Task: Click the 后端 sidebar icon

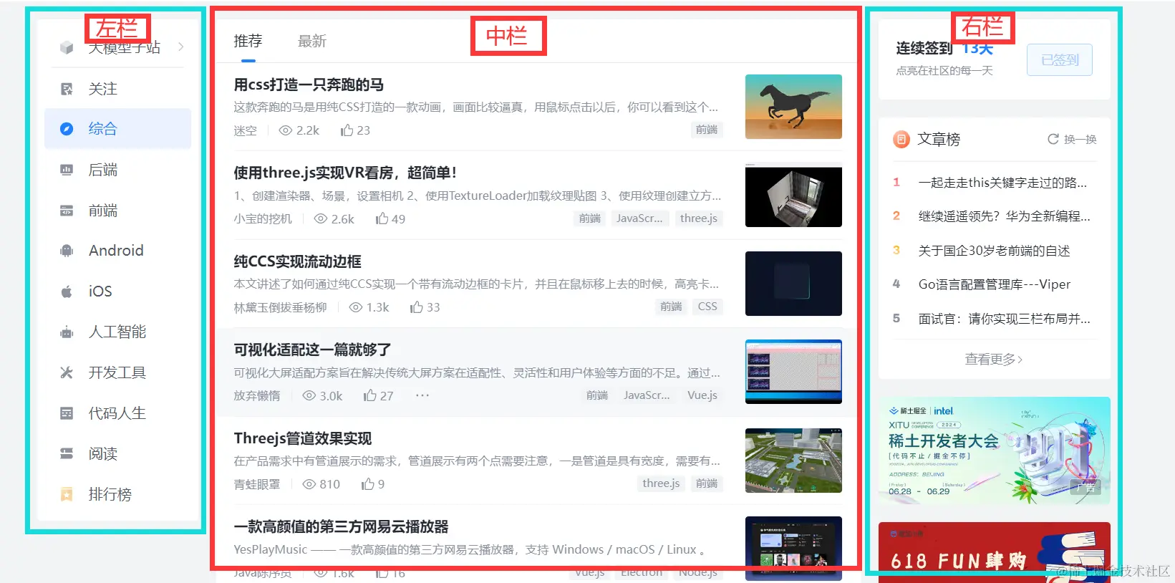Action: (x=67, y=170)
